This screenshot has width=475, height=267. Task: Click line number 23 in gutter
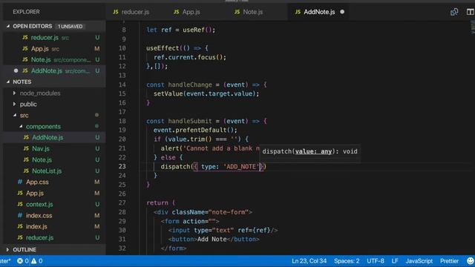(122, 166)
